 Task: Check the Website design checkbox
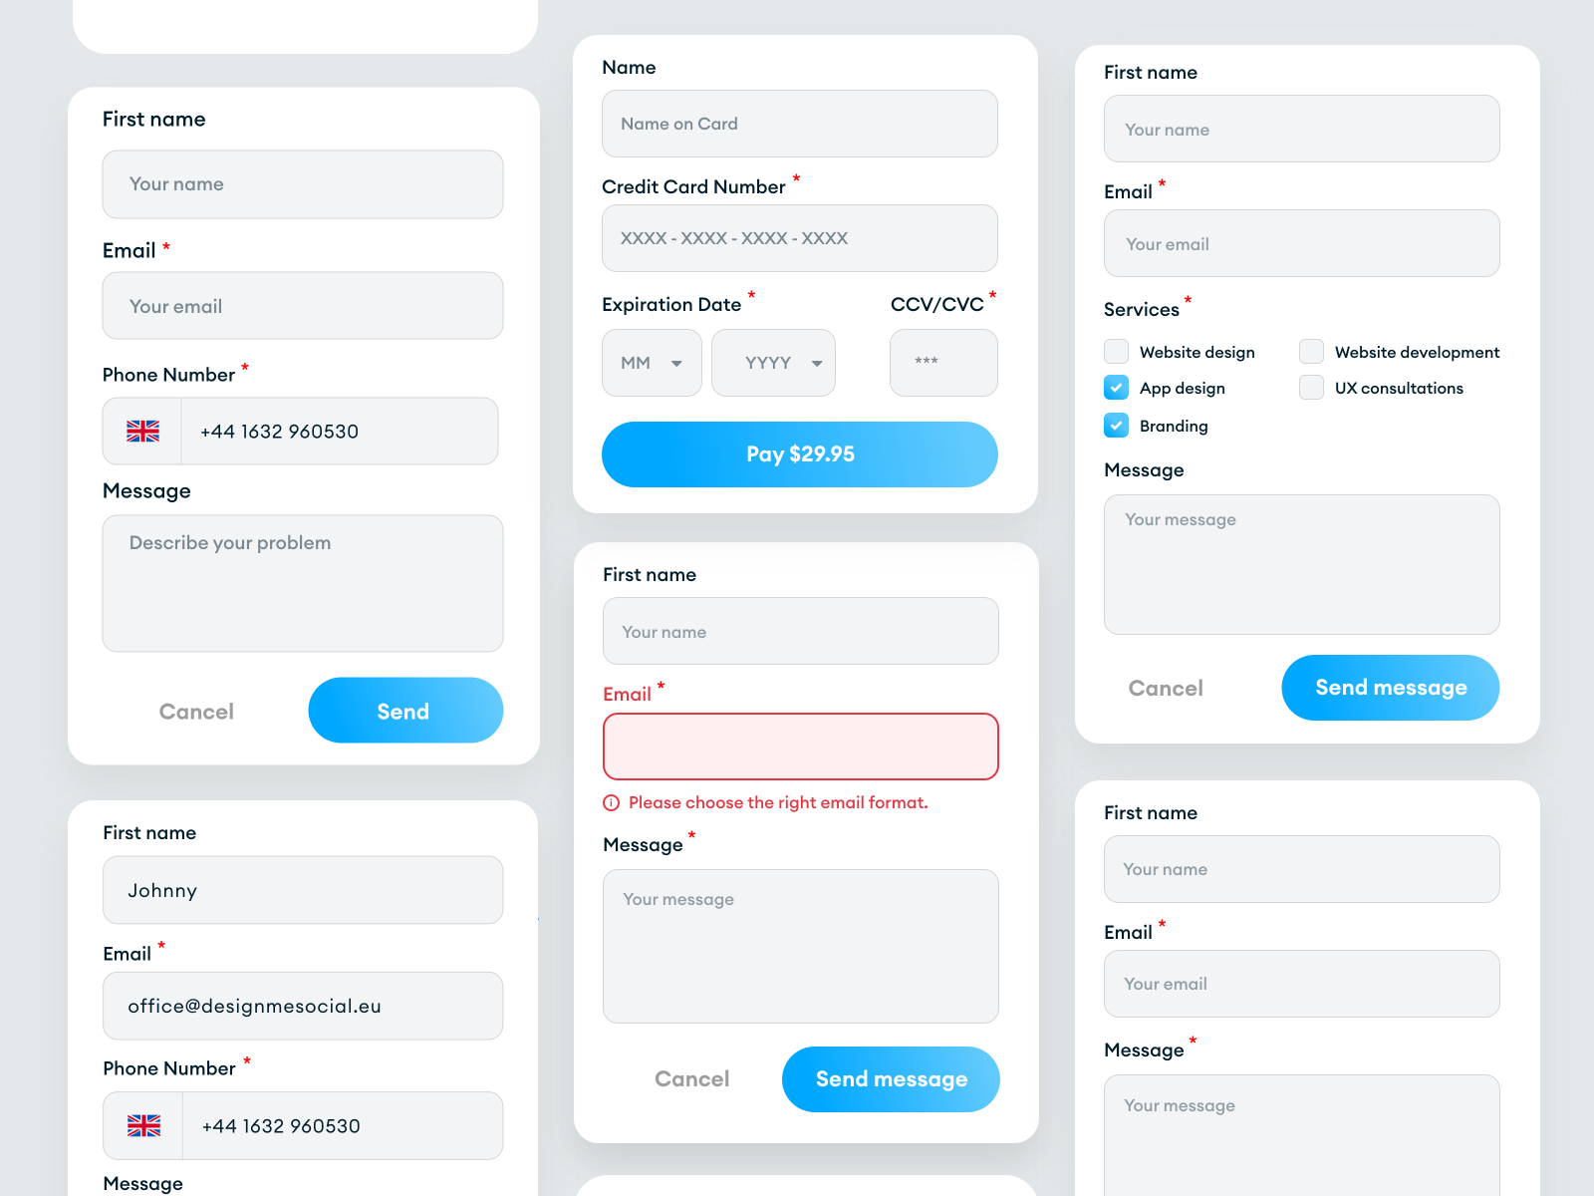[1116, 352]
